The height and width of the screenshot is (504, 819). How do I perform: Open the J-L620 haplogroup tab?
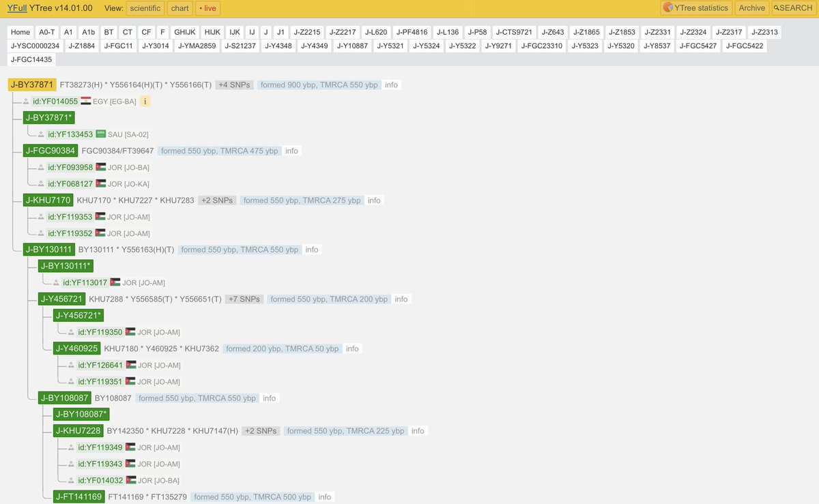tap(375, 31)
